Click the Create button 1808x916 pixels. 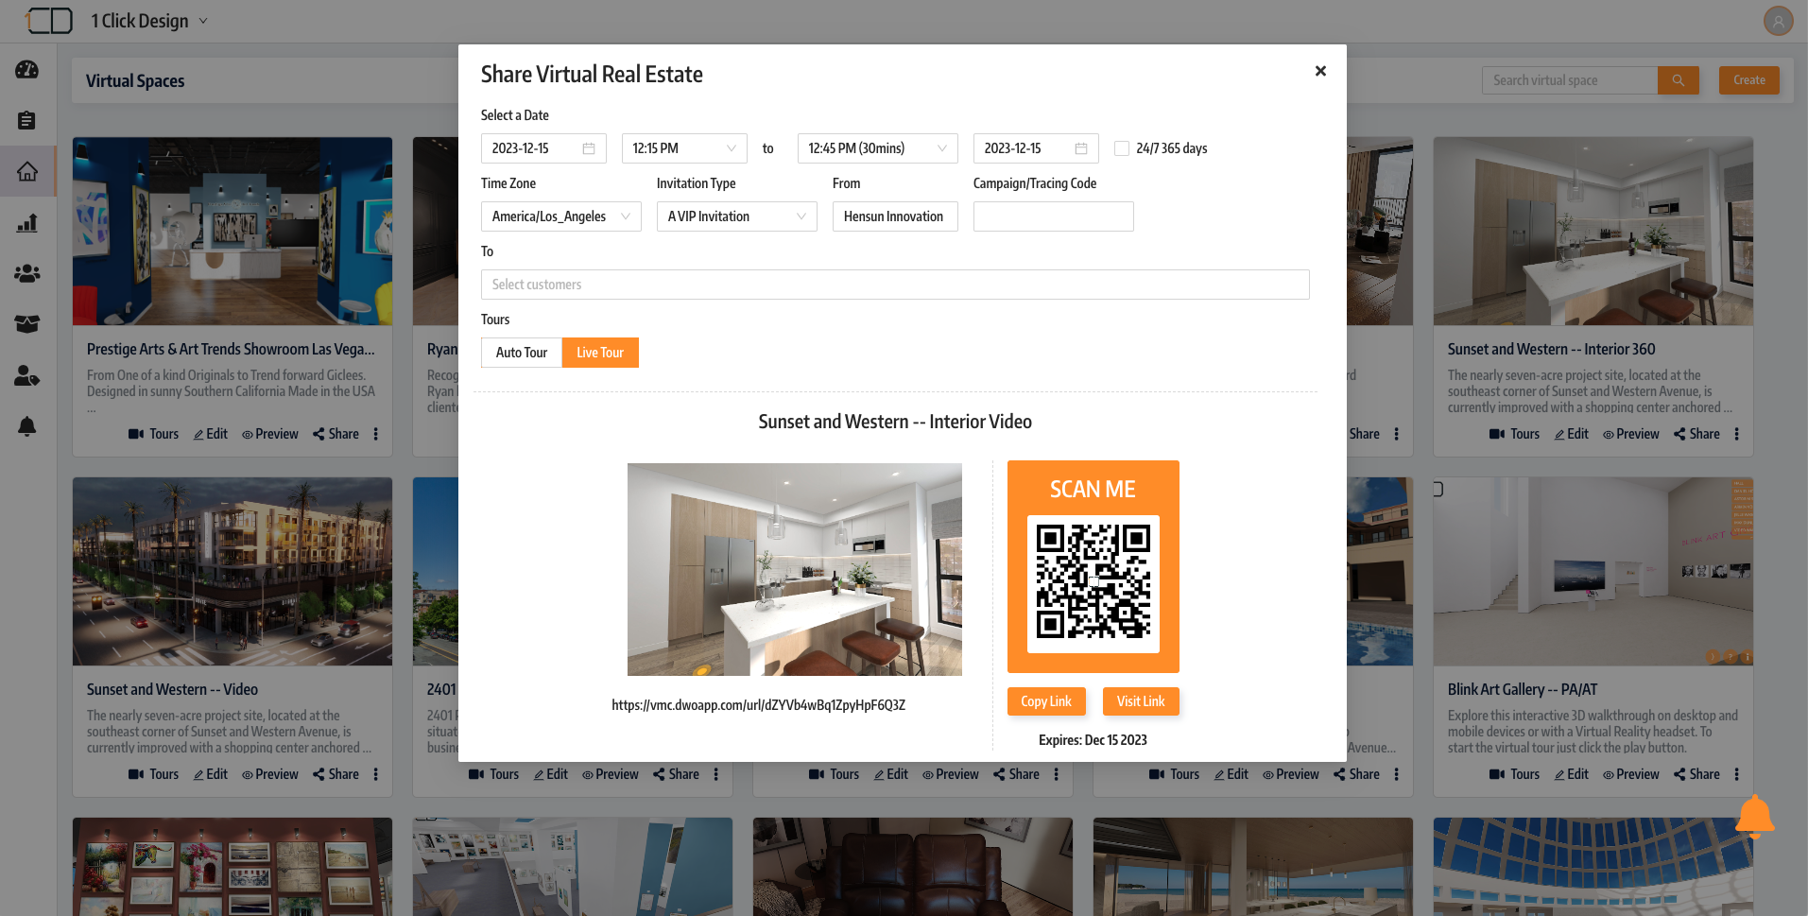[x=1749, y=80]
